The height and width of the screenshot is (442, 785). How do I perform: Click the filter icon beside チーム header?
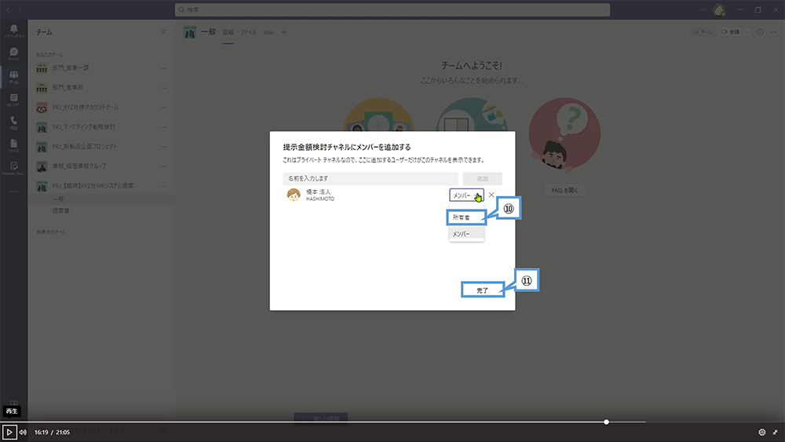163,32
